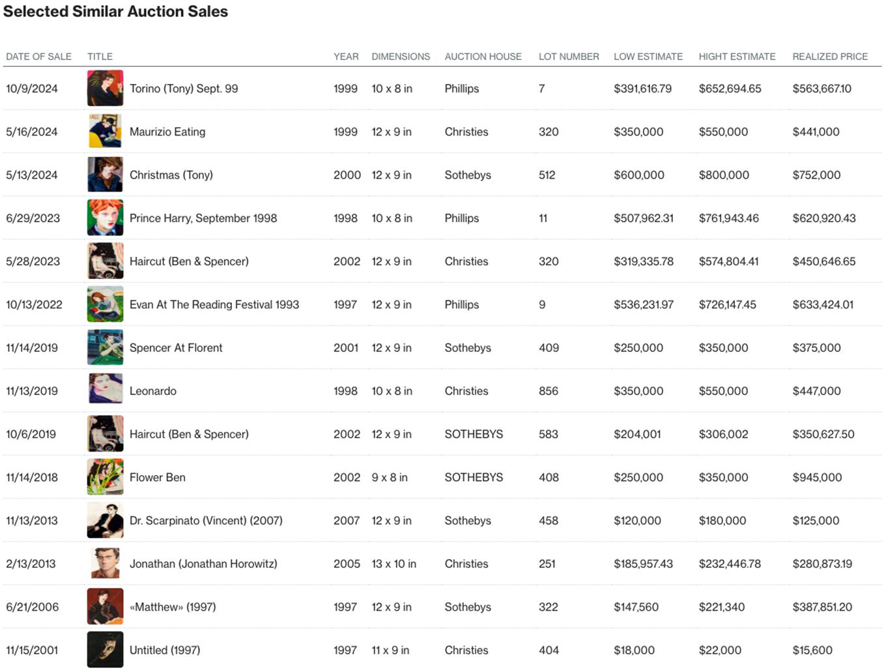Click the Lot Number column header
Viewport: 884px width, 670px height.
click(569, 57)
